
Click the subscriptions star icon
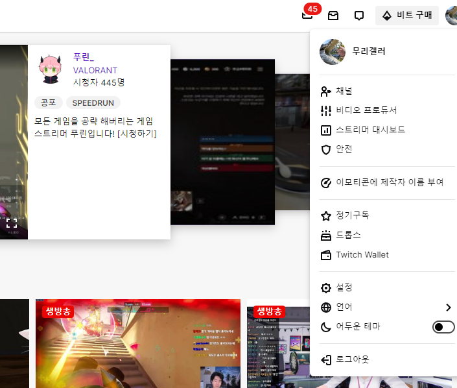[x=326, y=216]
